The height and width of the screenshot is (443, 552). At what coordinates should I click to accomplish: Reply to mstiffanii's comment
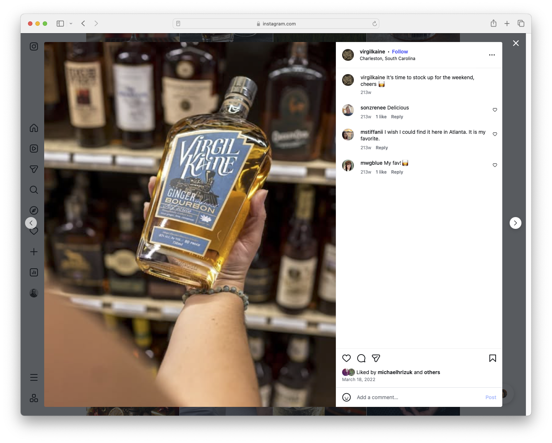tap(382, 147)
